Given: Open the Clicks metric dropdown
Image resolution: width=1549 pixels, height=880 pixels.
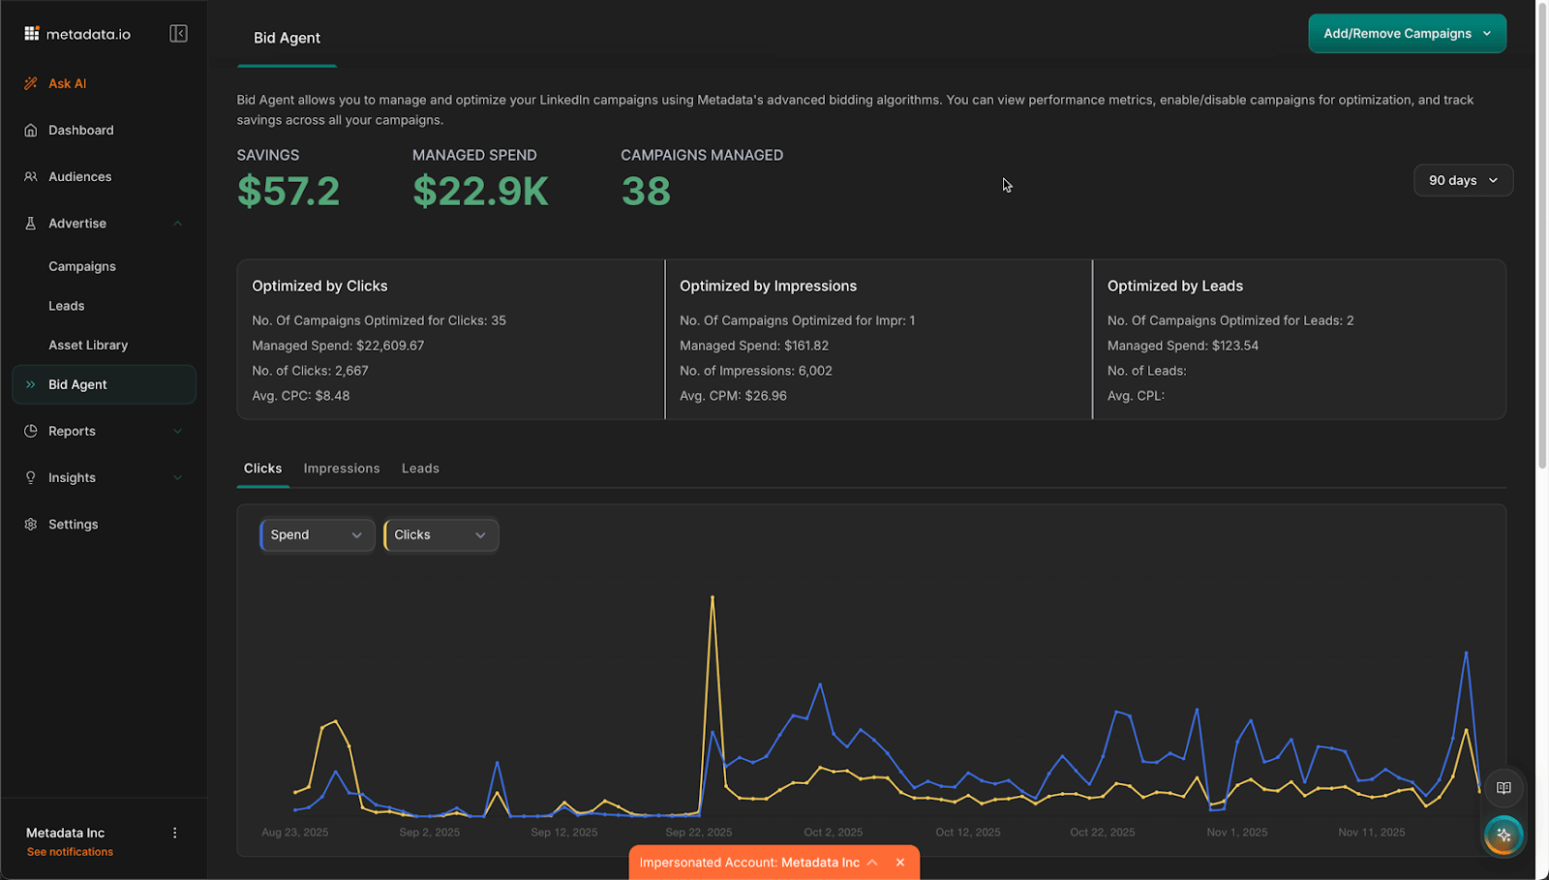Looking at the screenshot, I should point(440,534).
